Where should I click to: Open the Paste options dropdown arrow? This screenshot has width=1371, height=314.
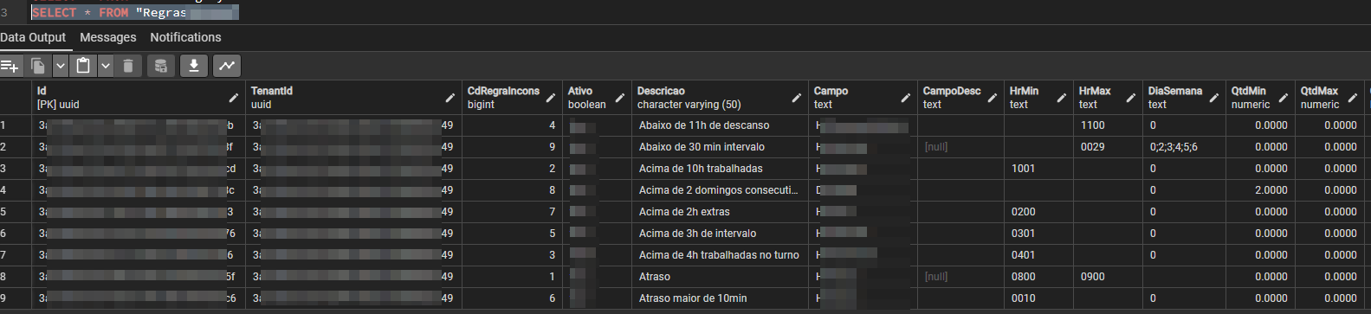click(105, 66)
